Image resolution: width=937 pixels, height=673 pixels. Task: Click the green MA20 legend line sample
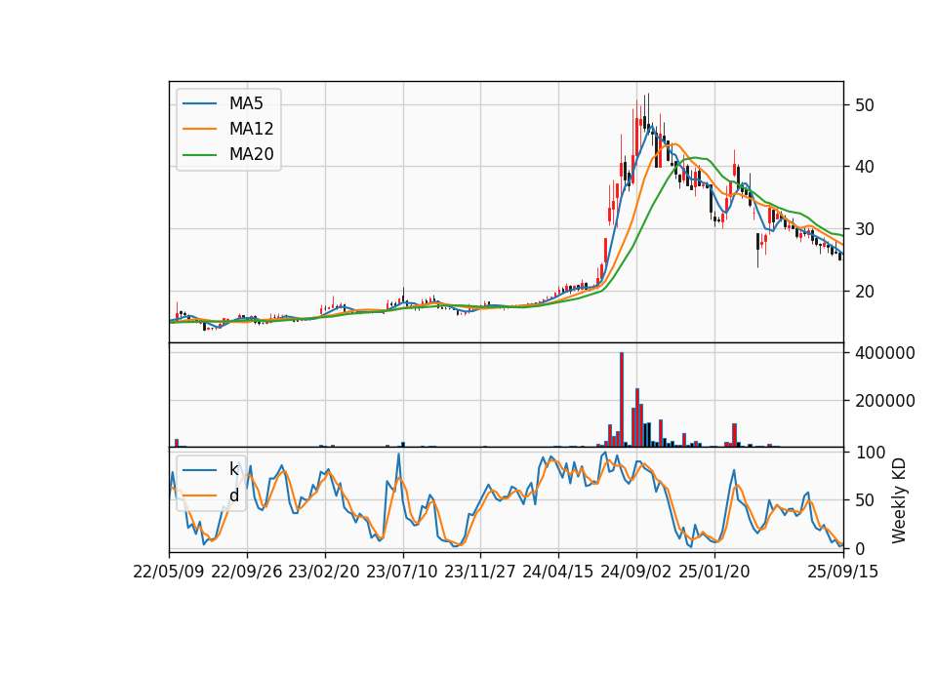199,155
